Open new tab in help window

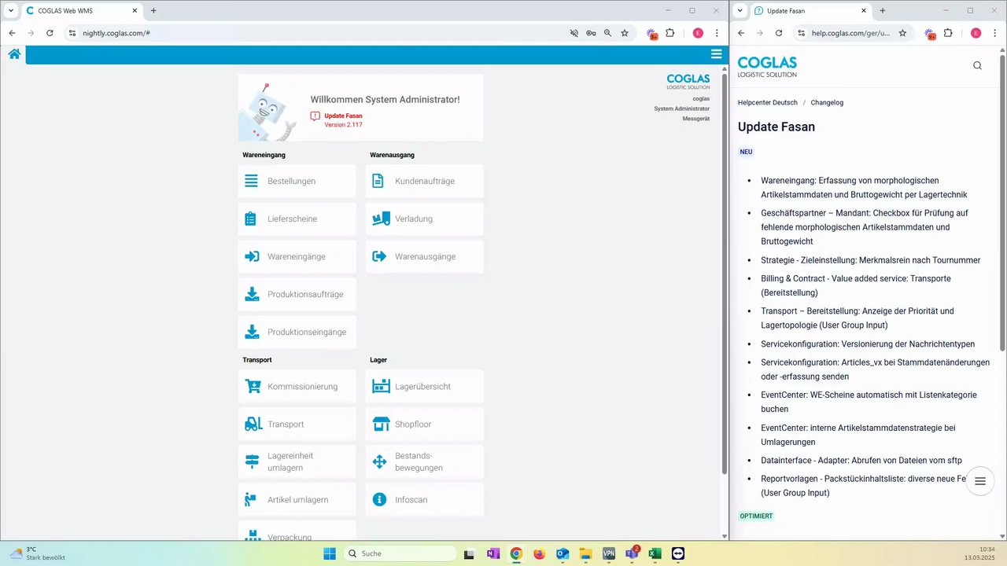[x=883, y=10]
